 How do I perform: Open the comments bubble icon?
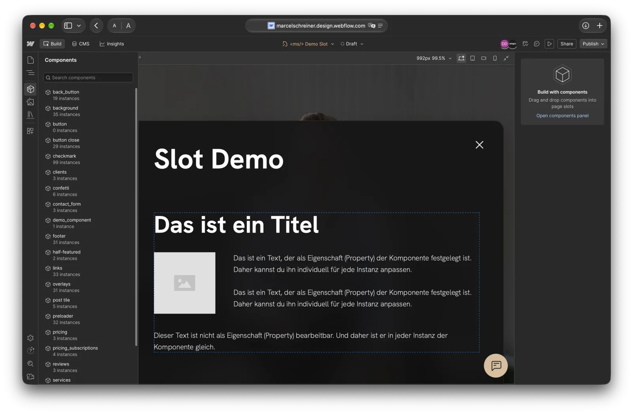point(537,44)
